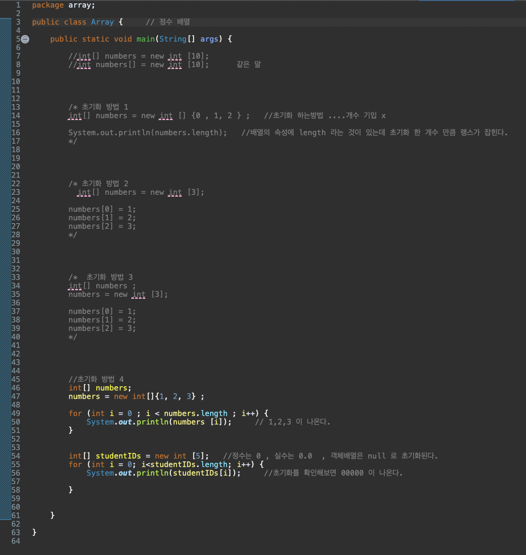Click the '객체배열은 null 로 초기화된다.' comment

click(x=384, y=456)
